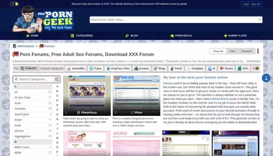Click the Stories tag icon

point(221,69)
